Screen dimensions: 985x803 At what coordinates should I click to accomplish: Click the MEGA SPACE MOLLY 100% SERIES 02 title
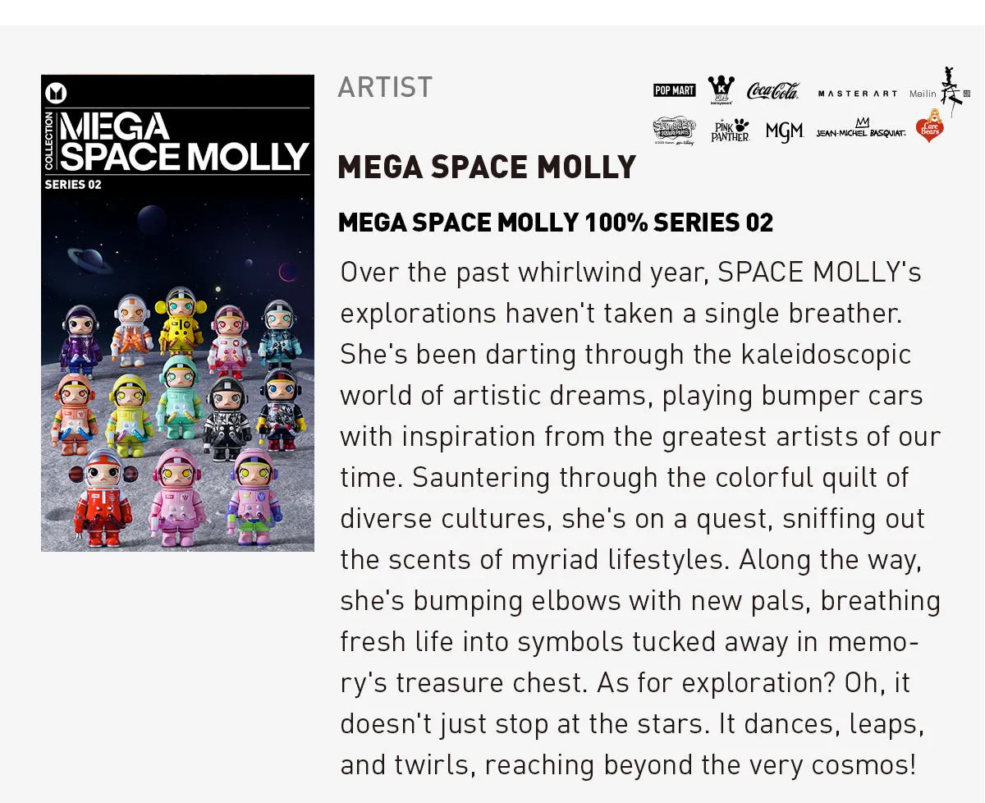tap(556, 223)
